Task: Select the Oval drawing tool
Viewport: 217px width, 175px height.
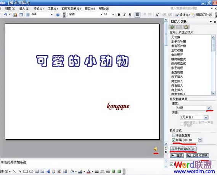Action: (31, 172)
